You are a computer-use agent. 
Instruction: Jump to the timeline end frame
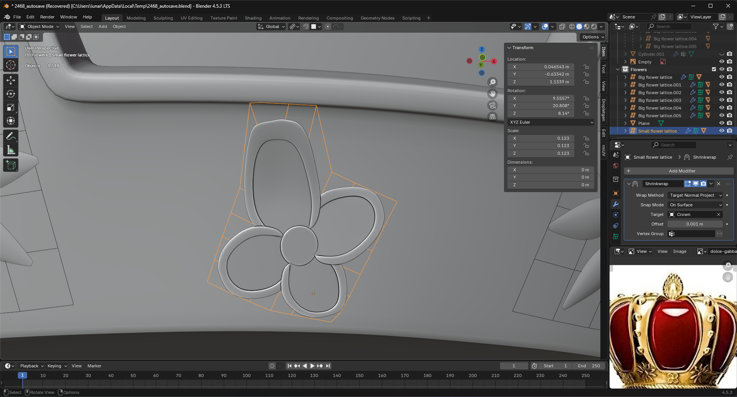(x=328, y=366)
